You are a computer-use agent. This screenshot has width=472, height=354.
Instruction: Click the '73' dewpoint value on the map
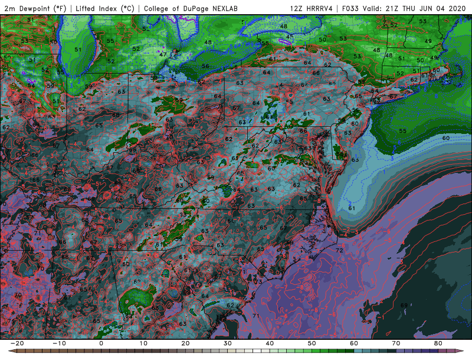258,282
